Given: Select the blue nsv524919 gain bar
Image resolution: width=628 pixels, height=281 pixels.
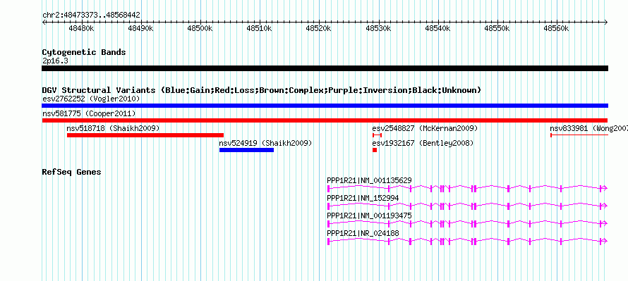Looking at the screenshot, I should point(246,150).
